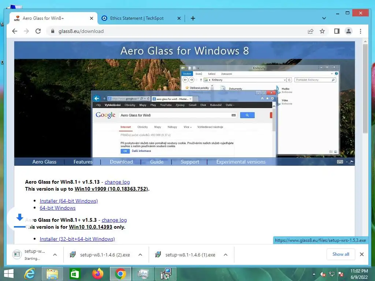Open the Chrome three-dot menu
The image size is (375, 281).
point(360,31)
